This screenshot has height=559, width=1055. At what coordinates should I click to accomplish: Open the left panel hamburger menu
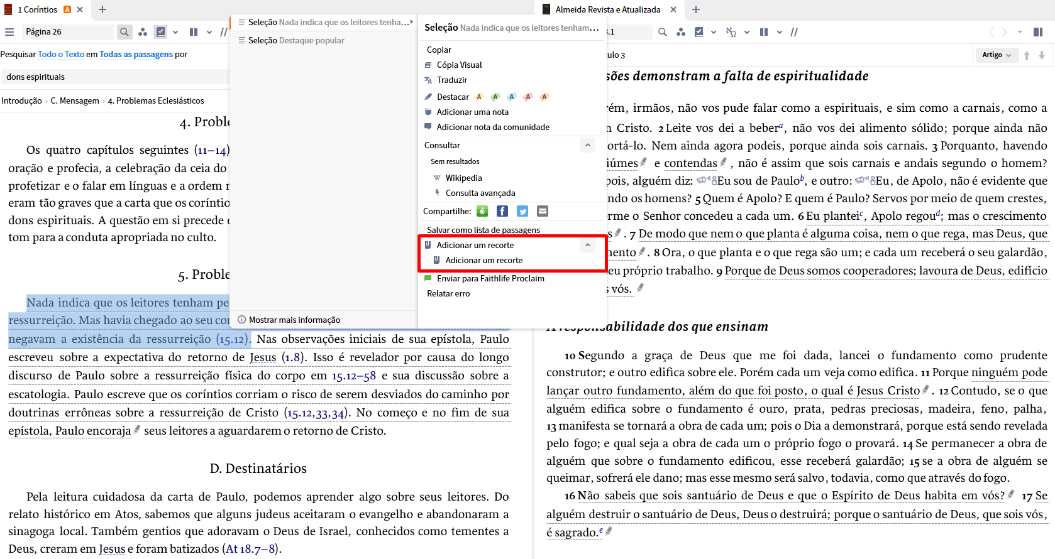[x=9, y=32]
